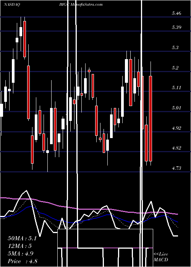The width and height of the screenshot is (191, 267).
Task: Click the 5.11 price axis label
Action: 176,88
